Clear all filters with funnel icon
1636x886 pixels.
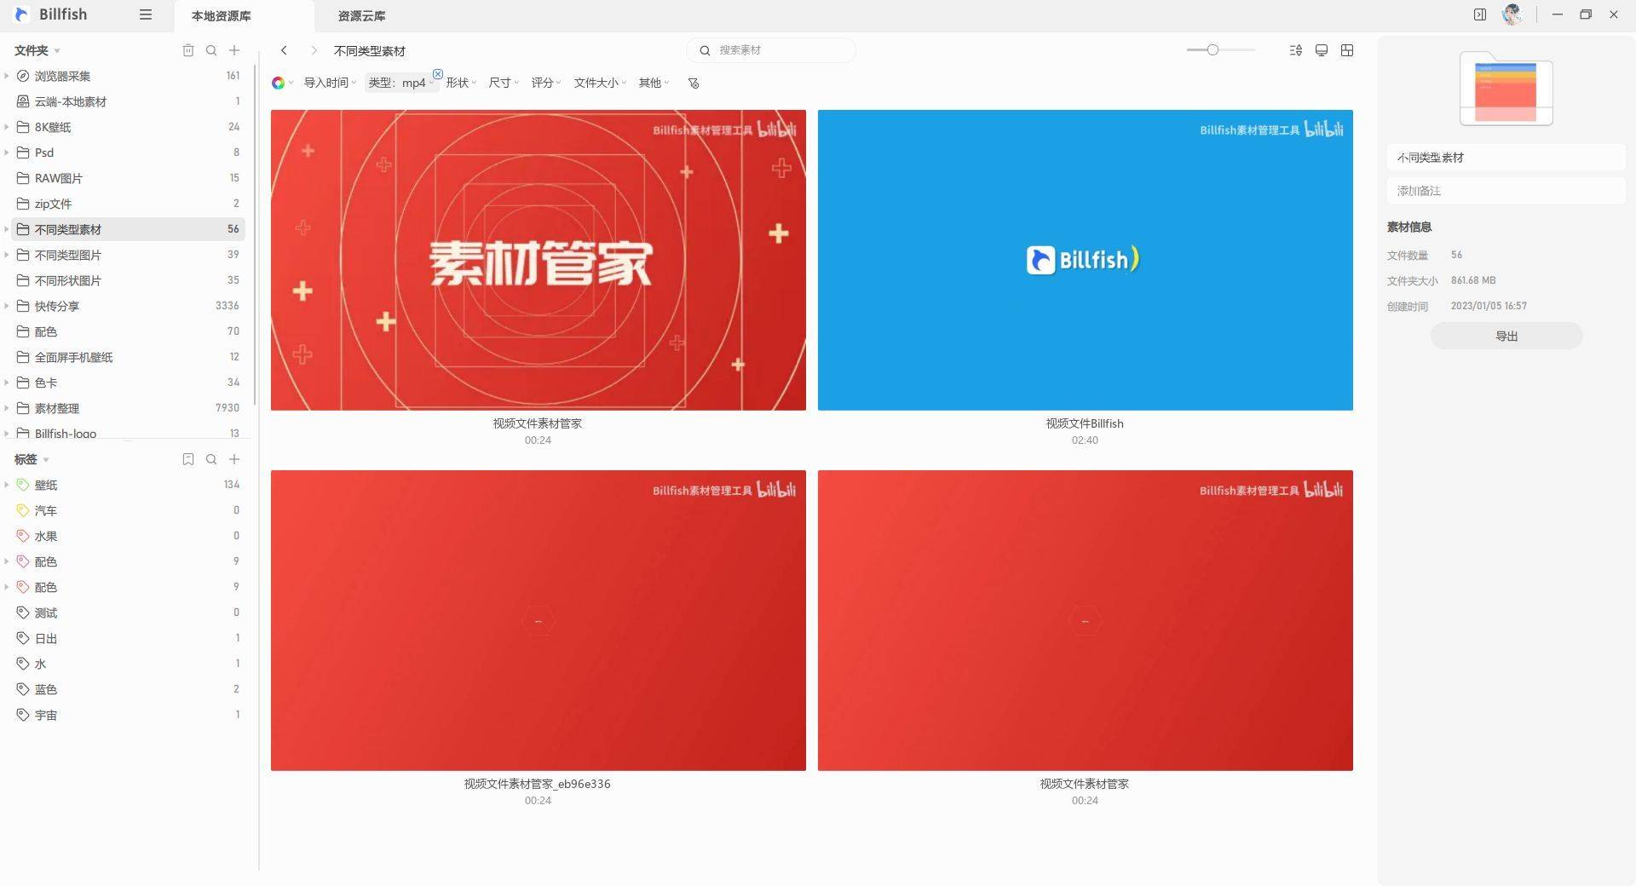[694, 83]
